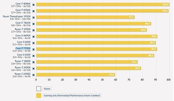Select the Core i5 8600 89.7 bar
Viewport: 174px width, 101px height.
(x=96, y=43)
